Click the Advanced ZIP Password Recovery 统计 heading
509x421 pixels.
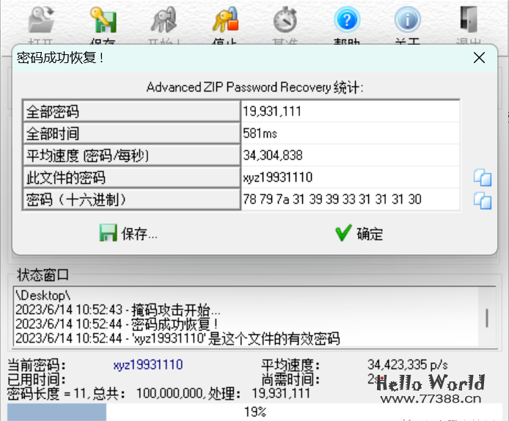point(254,87)
